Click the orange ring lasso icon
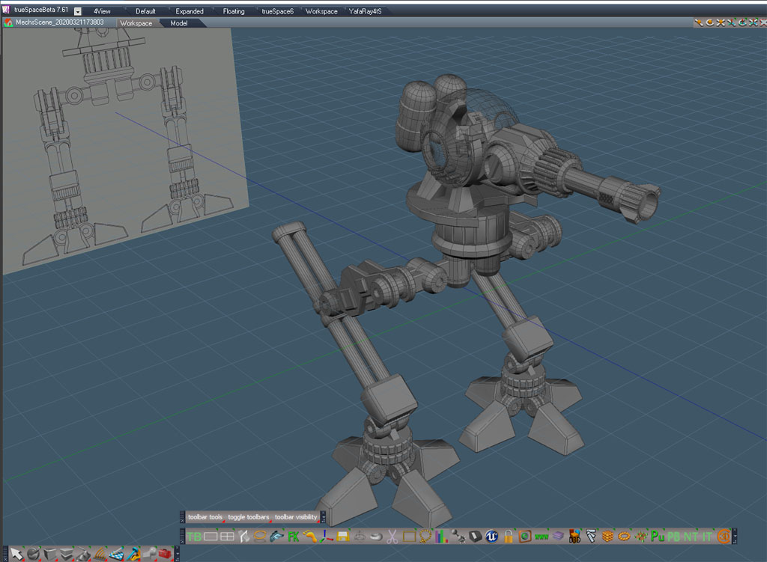The image size is (767, 562). click(260, 537)
